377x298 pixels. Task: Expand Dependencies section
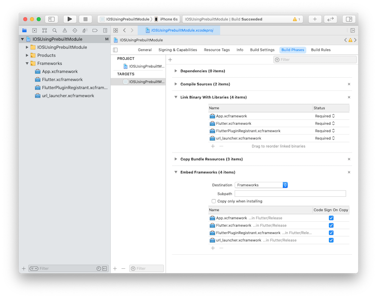click(176, 71)
